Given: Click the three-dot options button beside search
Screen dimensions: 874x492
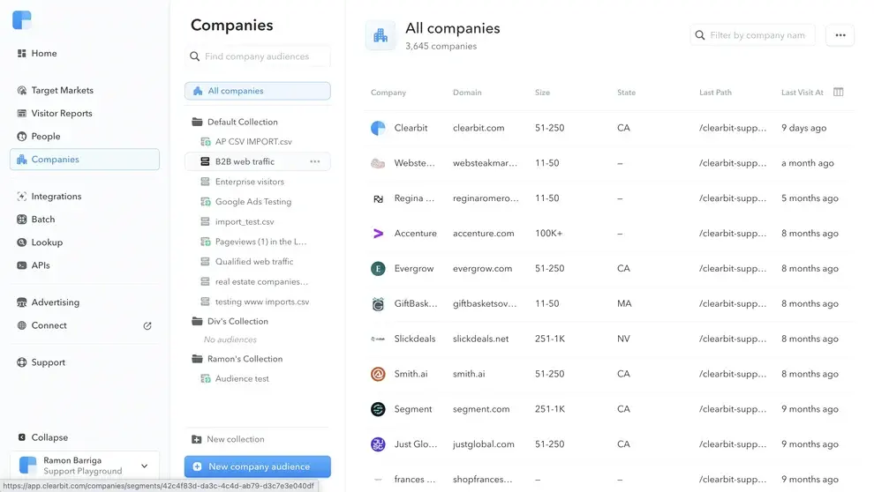Looking at the screenshot, I should click(x=840, y=35).
